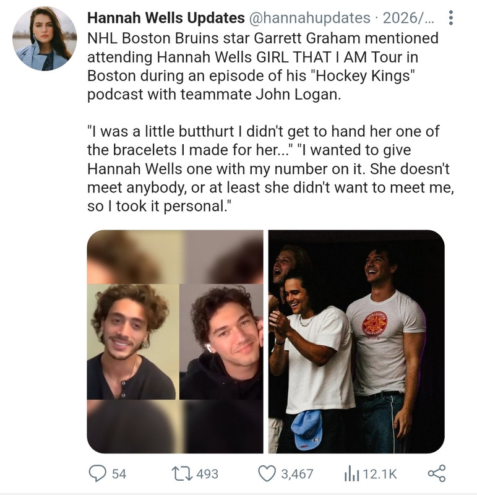Screen dimensions: 477x495
Task: Click the @hannahupdates handle
Action: pyautogui.click(x=310, y=18)
